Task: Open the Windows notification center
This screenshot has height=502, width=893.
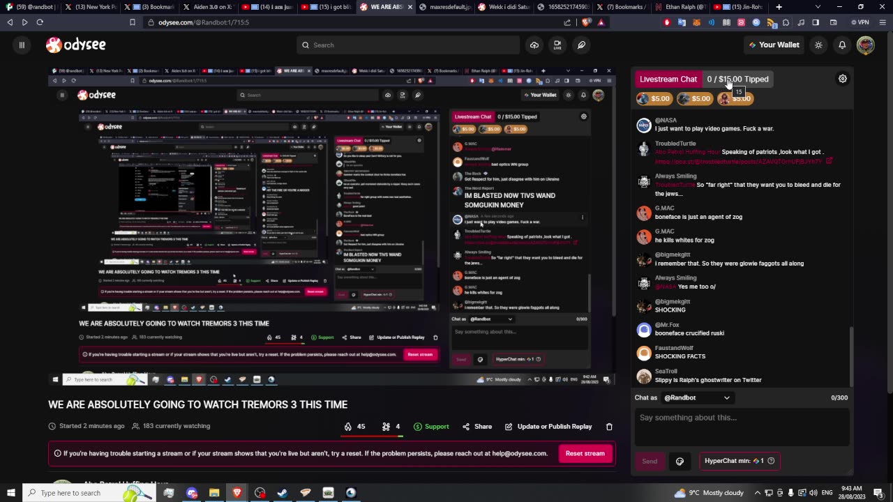Action: pyautogui.click(x=878, y=493)
